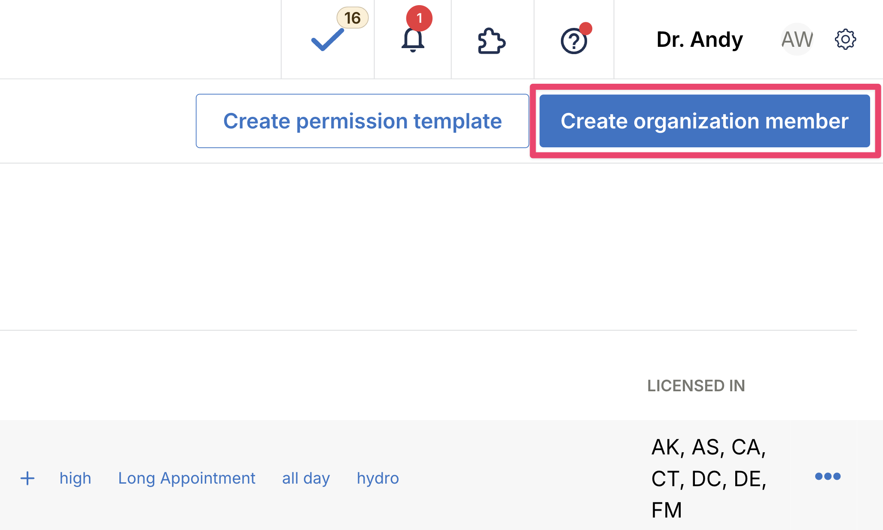This screenshot has height=530, width=883.
Task: Open the puzzle piece integrations icon
Action: (492, 41)
